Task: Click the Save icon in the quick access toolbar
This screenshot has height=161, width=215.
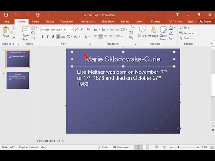Action: coord(6,15)
